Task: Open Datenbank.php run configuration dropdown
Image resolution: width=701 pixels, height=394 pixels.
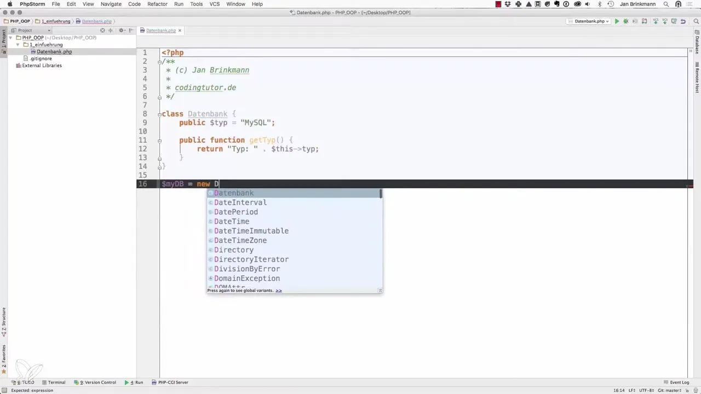Action: [x=589, y=21]
